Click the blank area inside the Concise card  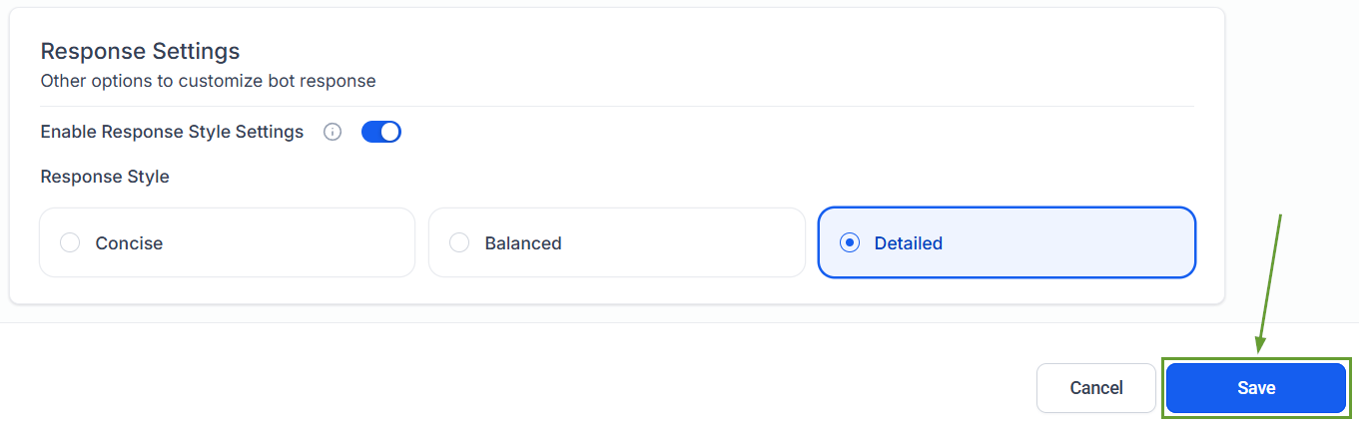coord(300,242)
